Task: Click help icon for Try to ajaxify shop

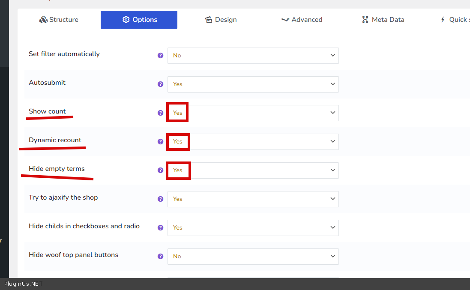Action: (160, 199)
